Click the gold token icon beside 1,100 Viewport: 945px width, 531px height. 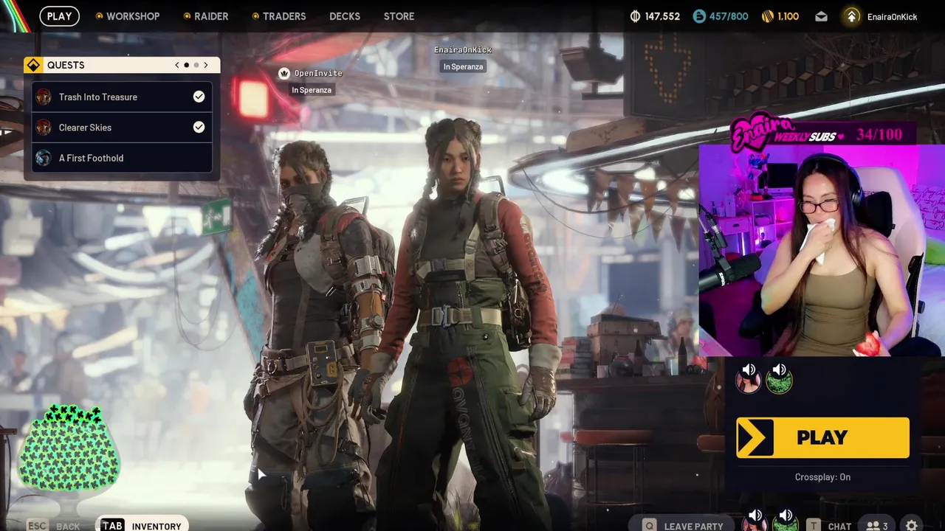click(767, 16)
